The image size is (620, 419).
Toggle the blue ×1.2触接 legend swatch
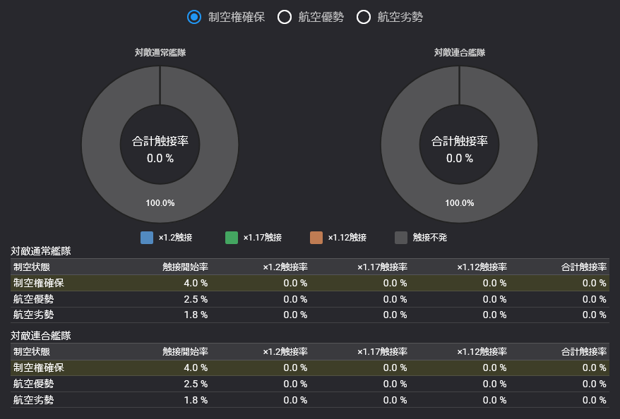tap(147, 238)
